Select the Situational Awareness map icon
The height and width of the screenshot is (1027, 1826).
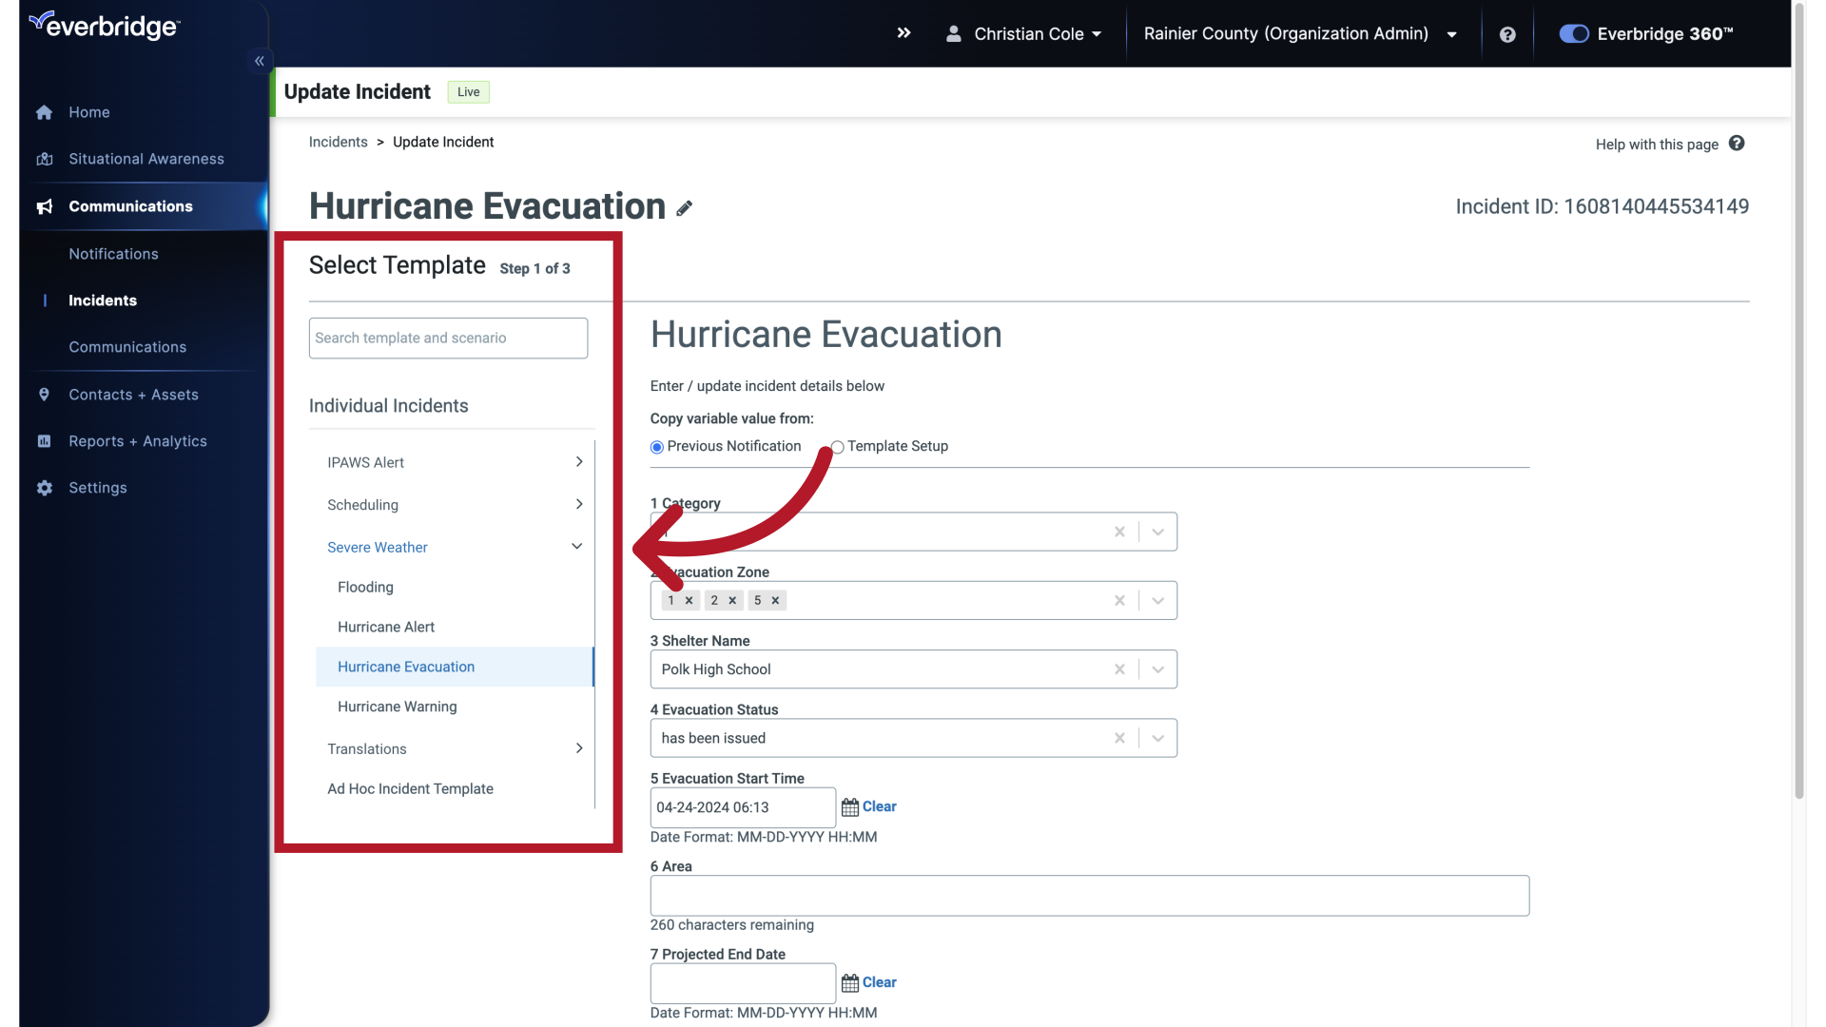pyautogui.click(x=44, y=159)
